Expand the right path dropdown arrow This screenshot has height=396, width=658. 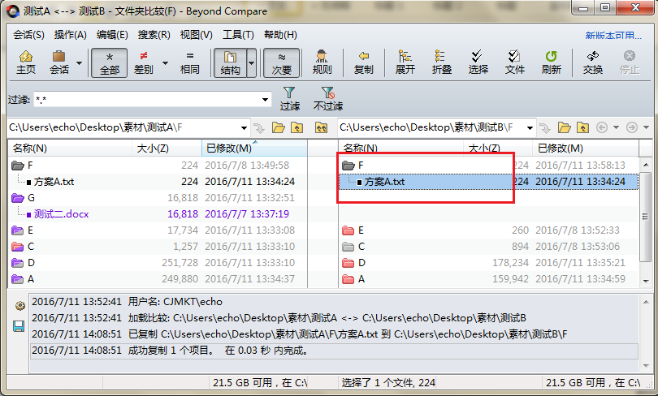tap(530, 128)
